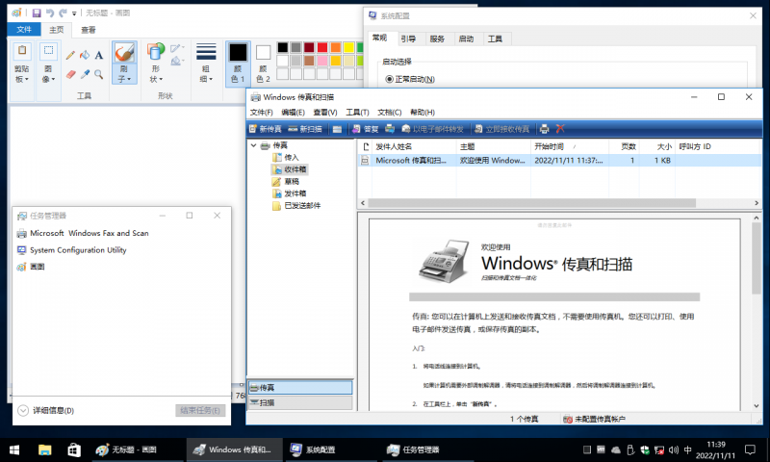Open the Customize Quick Access Toolbar arrow in Paint
This screenshot has width=770, height=462.
coord(74,13)
